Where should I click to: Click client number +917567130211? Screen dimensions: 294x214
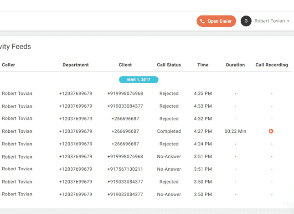pyautogui.click(x=125, y=169)
